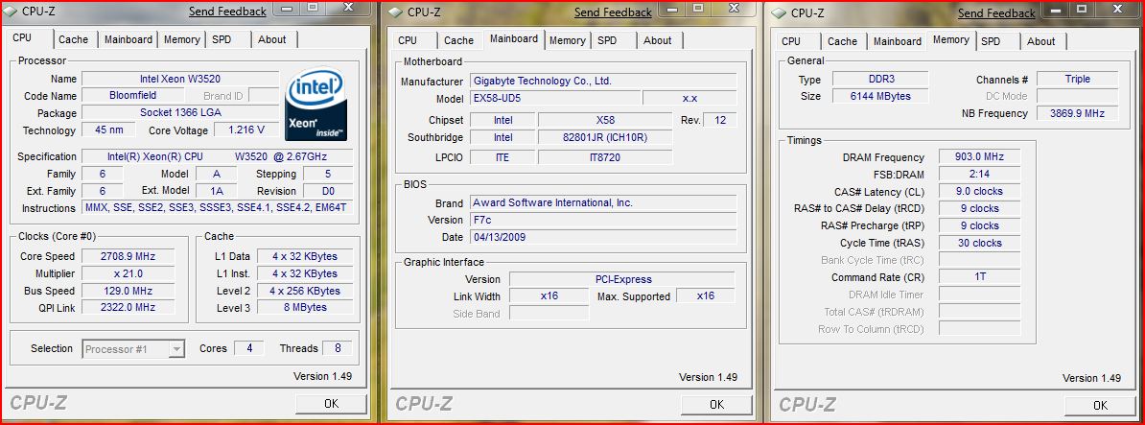Click the BIOS Version value 'F7c'
The width and height of the screenshot is (1145, 425).
(x=603, y=220)
